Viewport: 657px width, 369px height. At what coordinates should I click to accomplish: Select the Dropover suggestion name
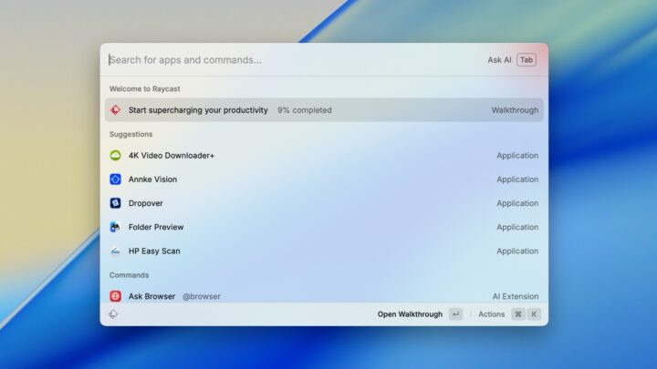tap(146, 203)
